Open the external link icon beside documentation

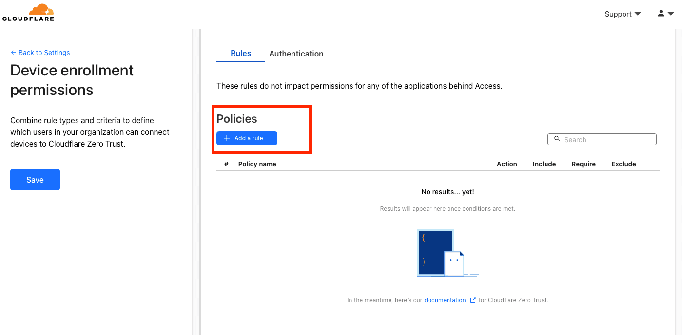point(473,300)
